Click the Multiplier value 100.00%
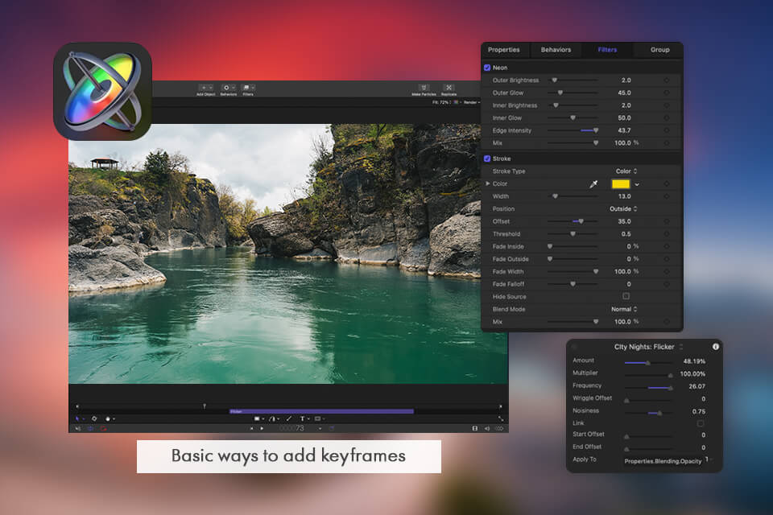This screenshot has width=773, height=515. pos(692,374)
